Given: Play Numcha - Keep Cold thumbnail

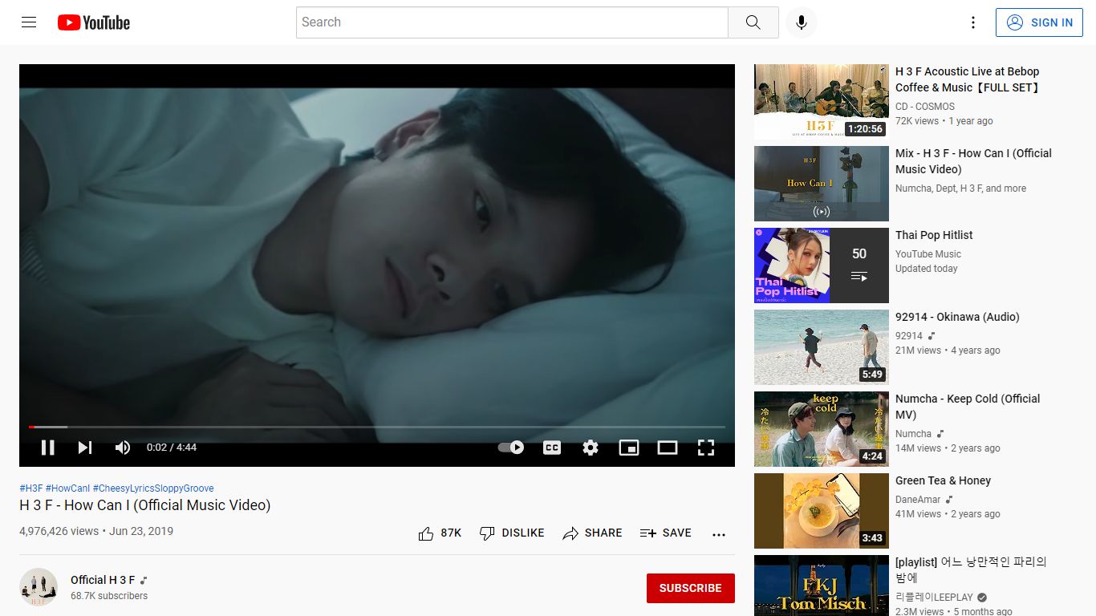Looking at the screenshot, I should click(x=822, y=429).
